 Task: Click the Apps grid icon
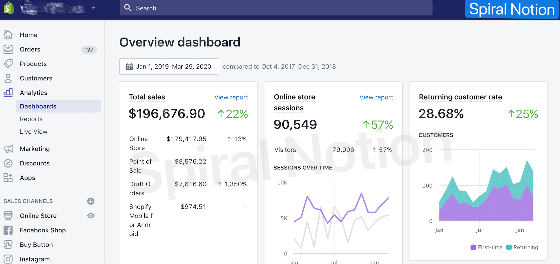click(x=8, y=178)
